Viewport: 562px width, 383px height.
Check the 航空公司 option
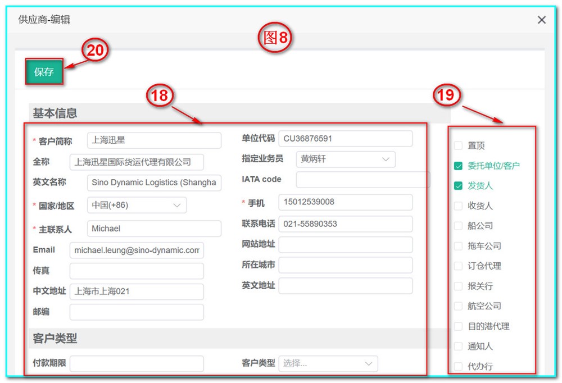point(458,306)
